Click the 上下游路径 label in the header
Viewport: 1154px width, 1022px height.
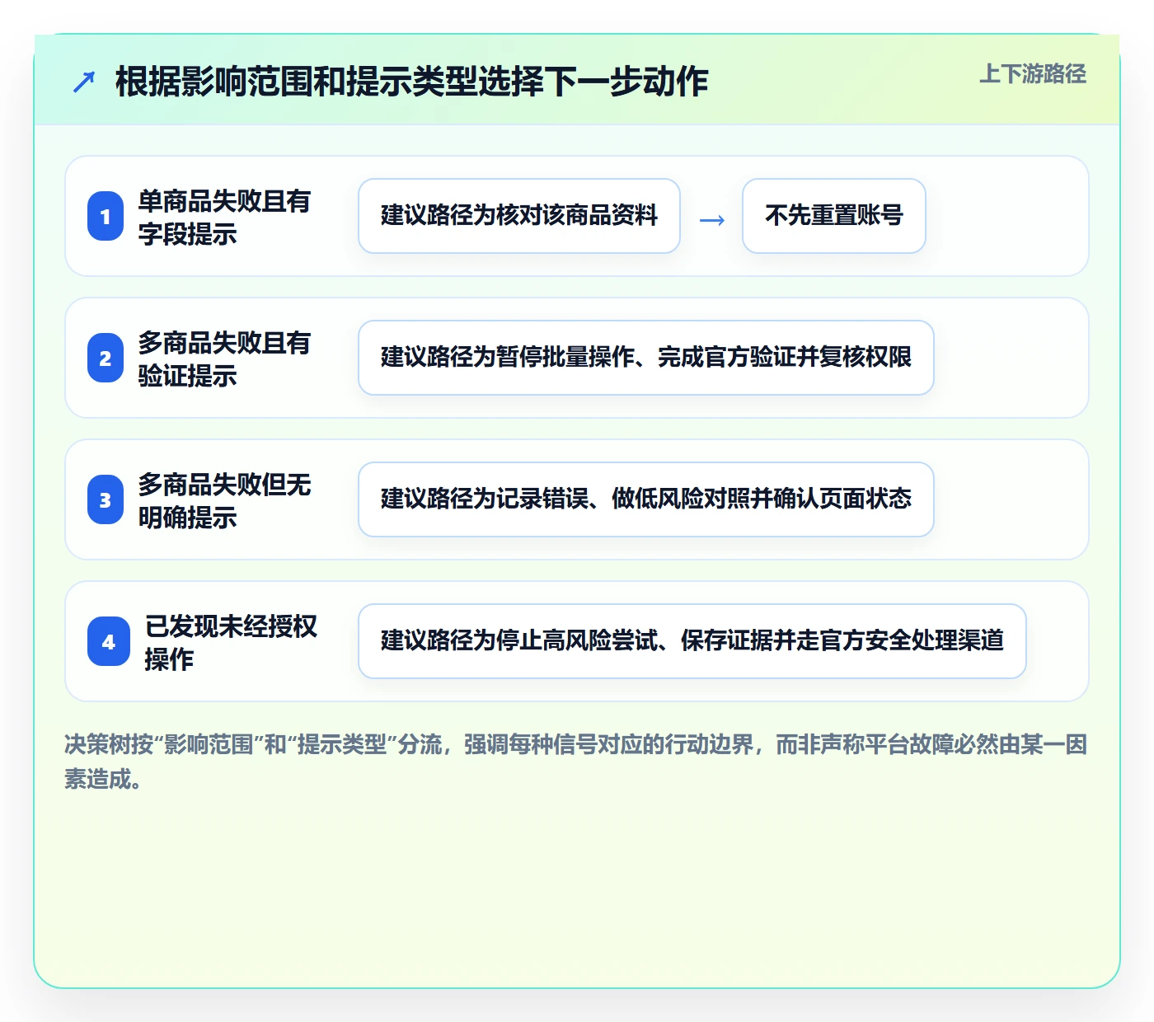pyautogui.click(x=1033, y=74)
